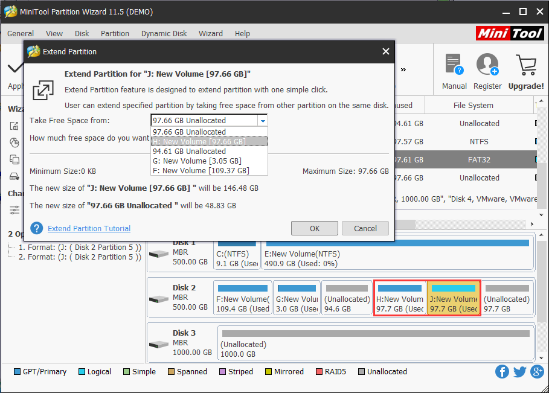Viewport: 549px width, 393px height.
Task: Choose H: New Volume [97.66 GB] option
Action: 210,142
